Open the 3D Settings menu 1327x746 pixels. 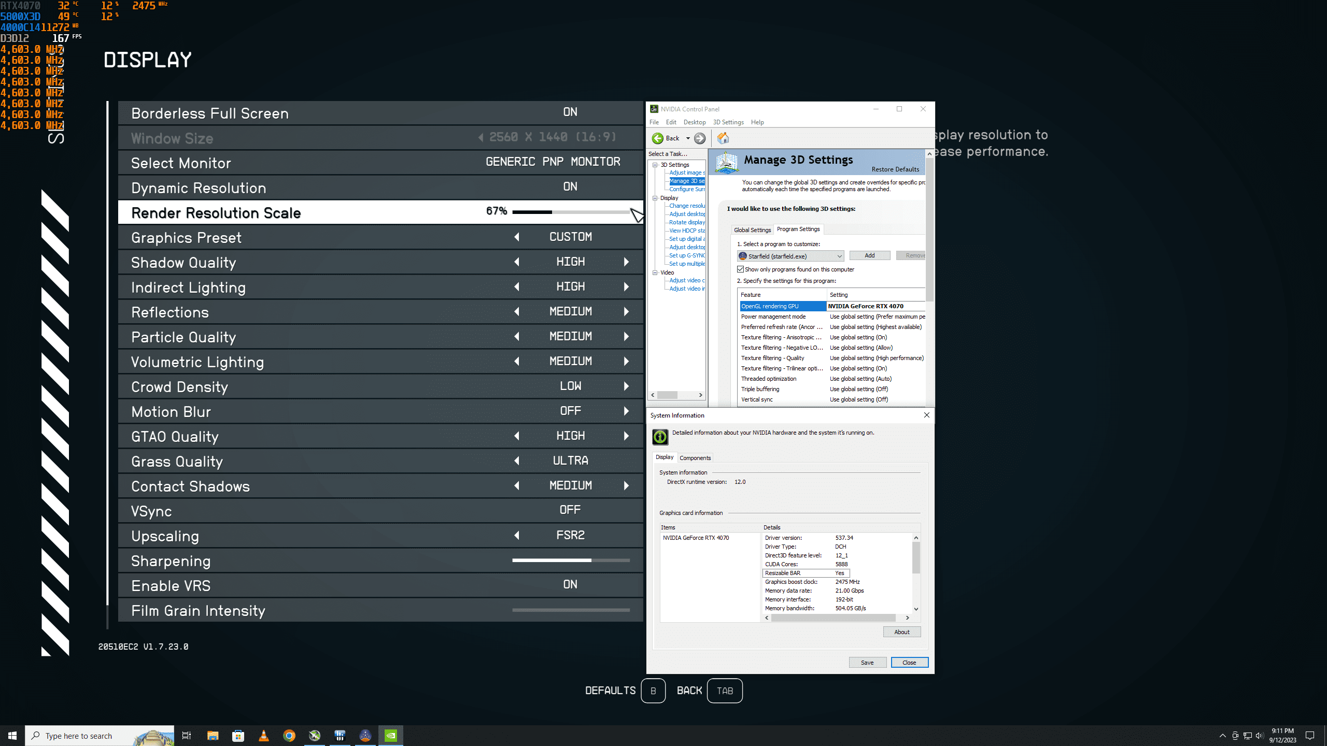point(728,122)
